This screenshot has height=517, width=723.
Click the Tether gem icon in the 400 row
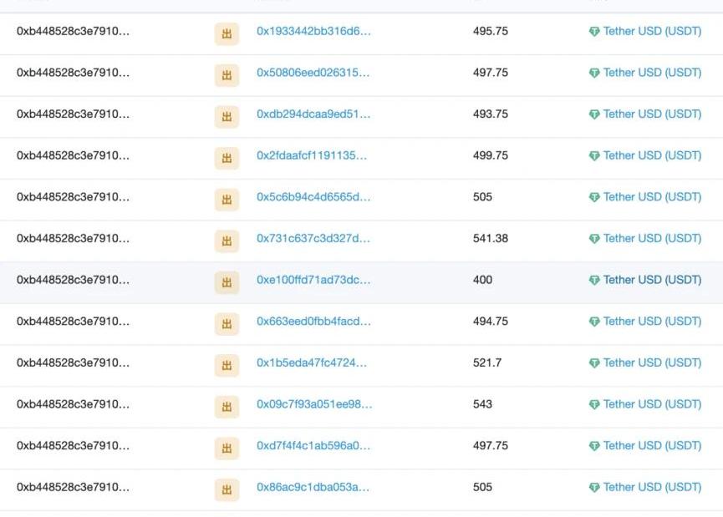(x=594, y=281)
